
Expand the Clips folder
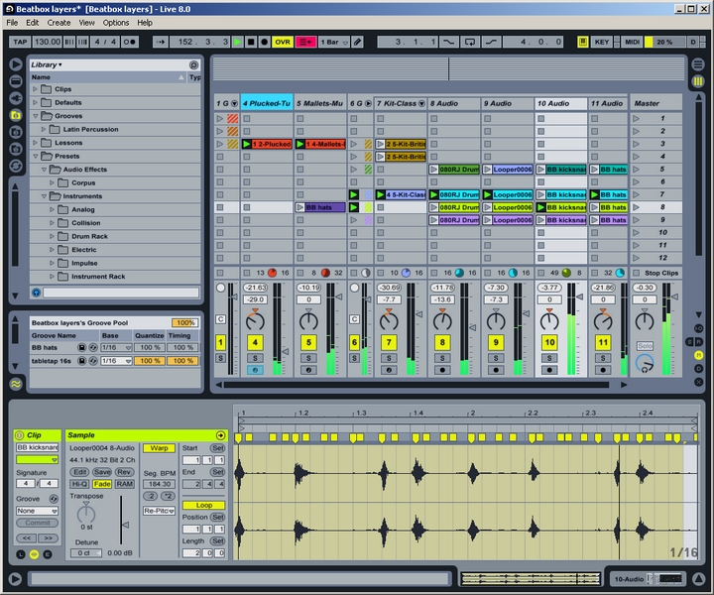pyautogui.click(x=35, y=89)
